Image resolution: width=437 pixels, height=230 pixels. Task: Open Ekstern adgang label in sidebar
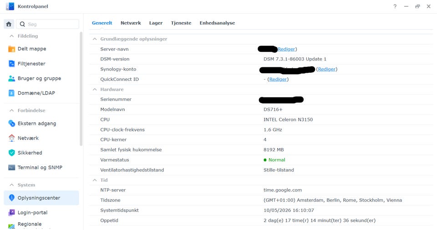[37, 123]
